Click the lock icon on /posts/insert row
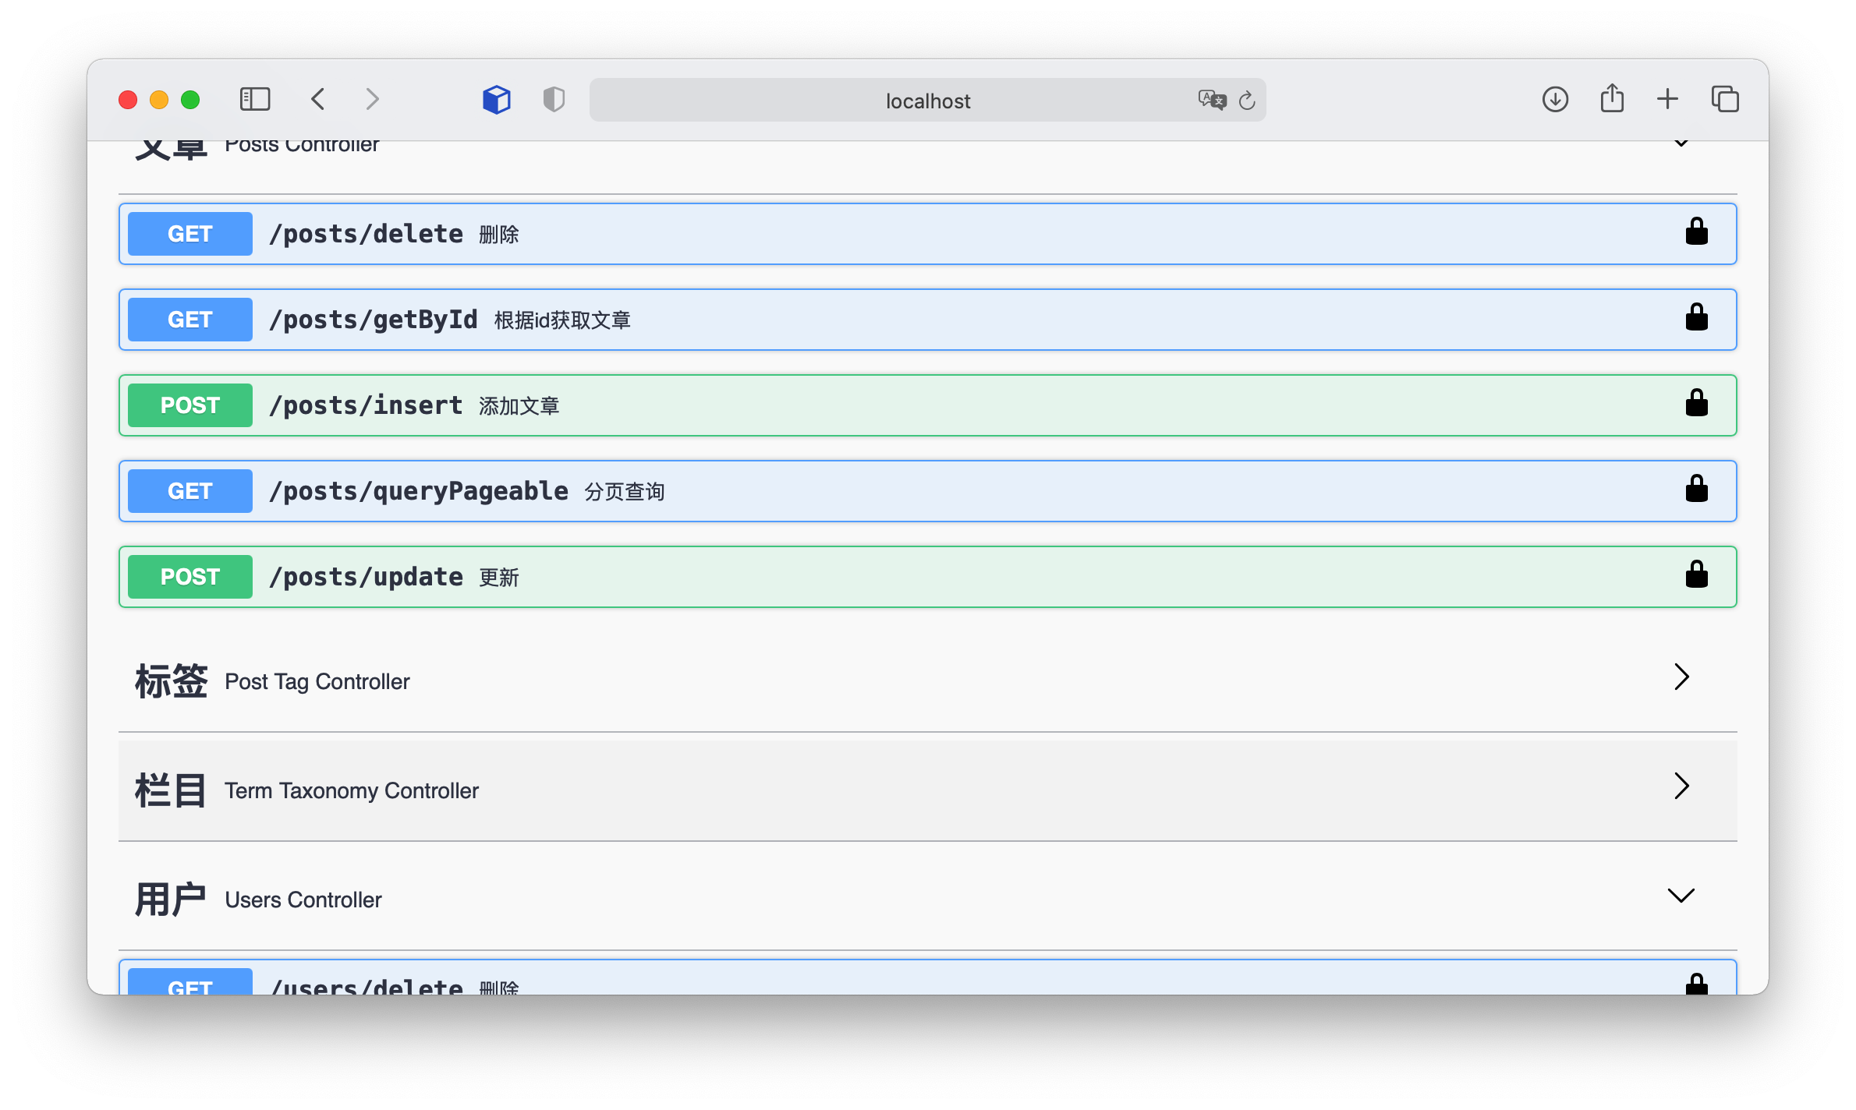The image size is (1856, 1110). coord(1696,403)
